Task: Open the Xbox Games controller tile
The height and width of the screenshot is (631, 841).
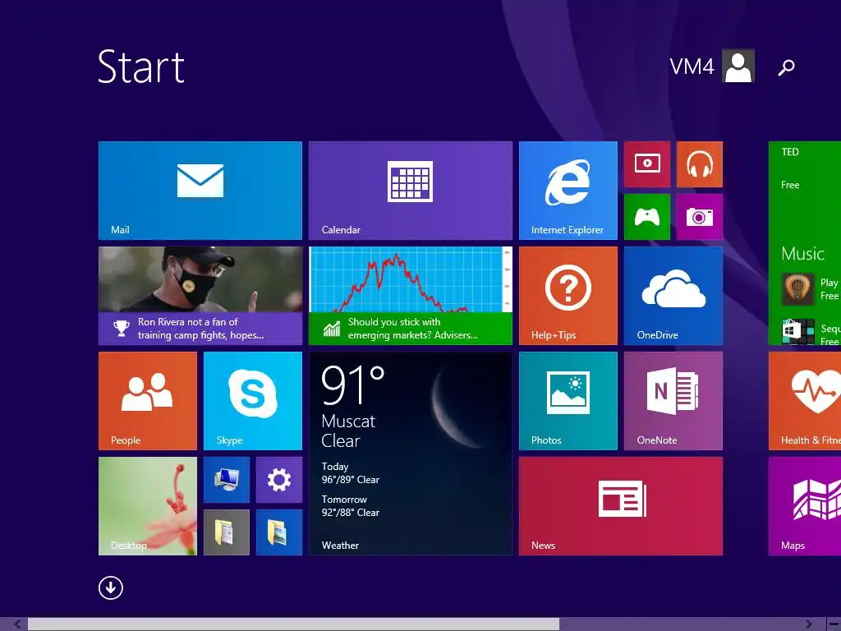Action: pyautogui.click(x=647, y=217)
